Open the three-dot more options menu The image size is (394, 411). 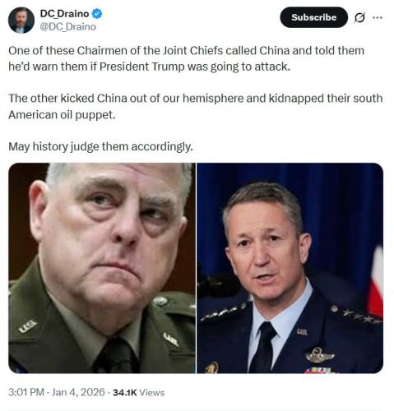(378, 17)
